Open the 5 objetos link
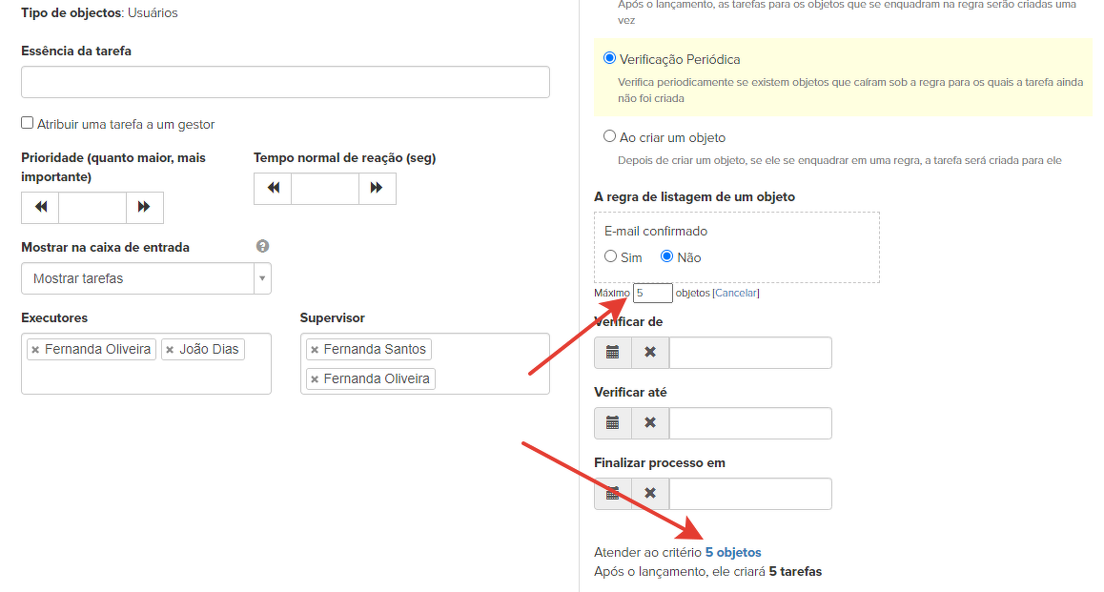1104x592 pixels. point(733,553)
